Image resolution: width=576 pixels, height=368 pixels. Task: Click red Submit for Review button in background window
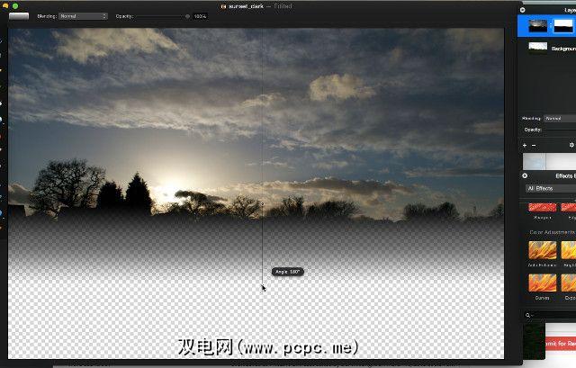tap(561, 344)
